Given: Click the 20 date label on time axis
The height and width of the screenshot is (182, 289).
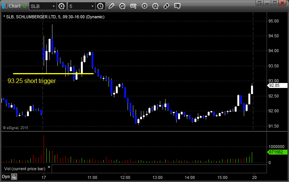Looking at the screenshot, I should pos(254,177).
